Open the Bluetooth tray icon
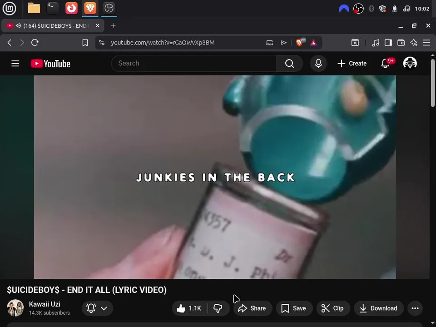 (x=371, y=9)
